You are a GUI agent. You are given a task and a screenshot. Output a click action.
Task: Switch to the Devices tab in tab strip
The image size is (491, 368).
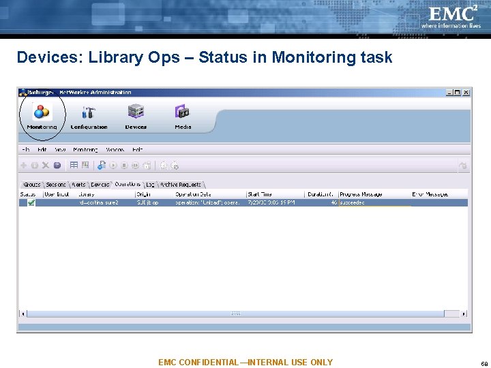pyautogui.click(x=100, y=185)
